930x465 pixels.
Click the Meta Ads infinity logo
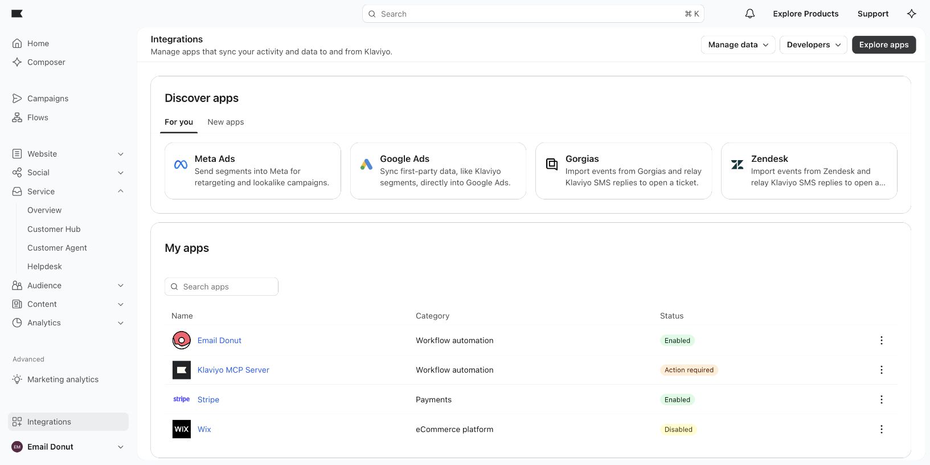(x=181, y=165)
